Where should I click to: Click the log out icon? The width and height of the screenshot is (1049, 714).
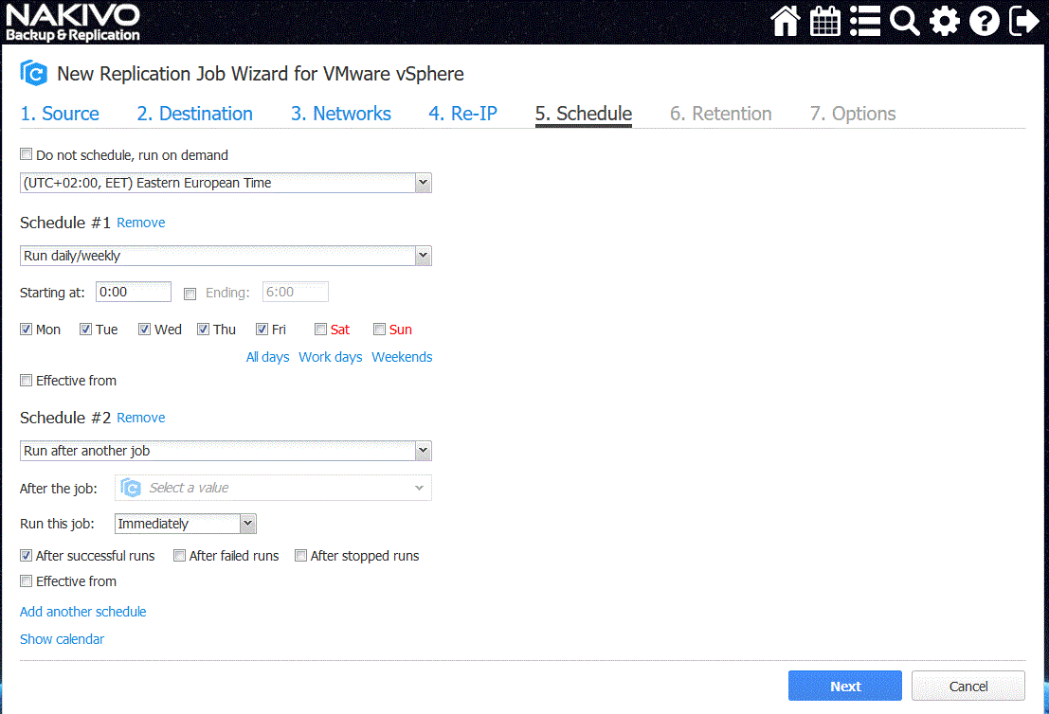[x=1023, y=21]
